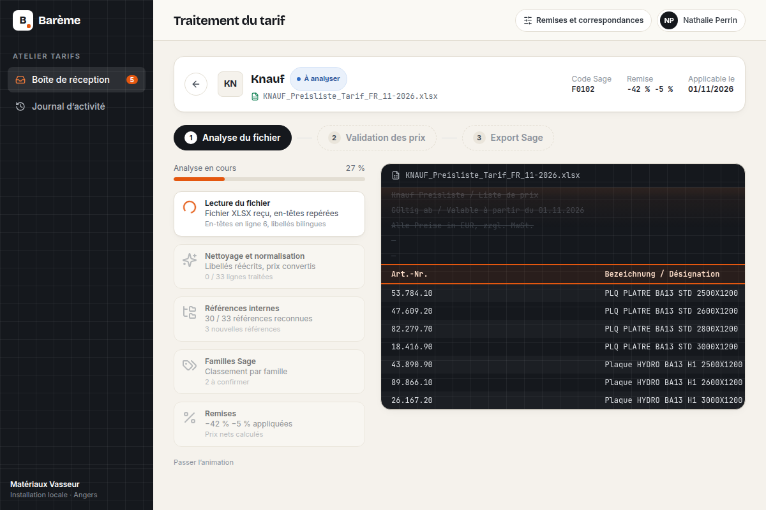Click the Bezeichnung / Désignation column header
The height and width of the screenshot is (510, 766).
[x=662, y=274]
